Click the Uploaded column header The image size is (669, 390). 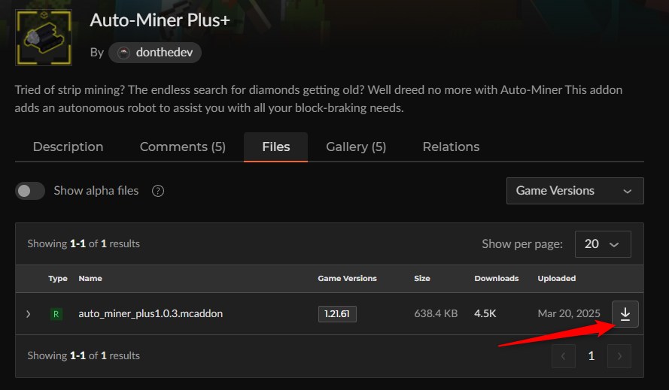pos(556,278)
